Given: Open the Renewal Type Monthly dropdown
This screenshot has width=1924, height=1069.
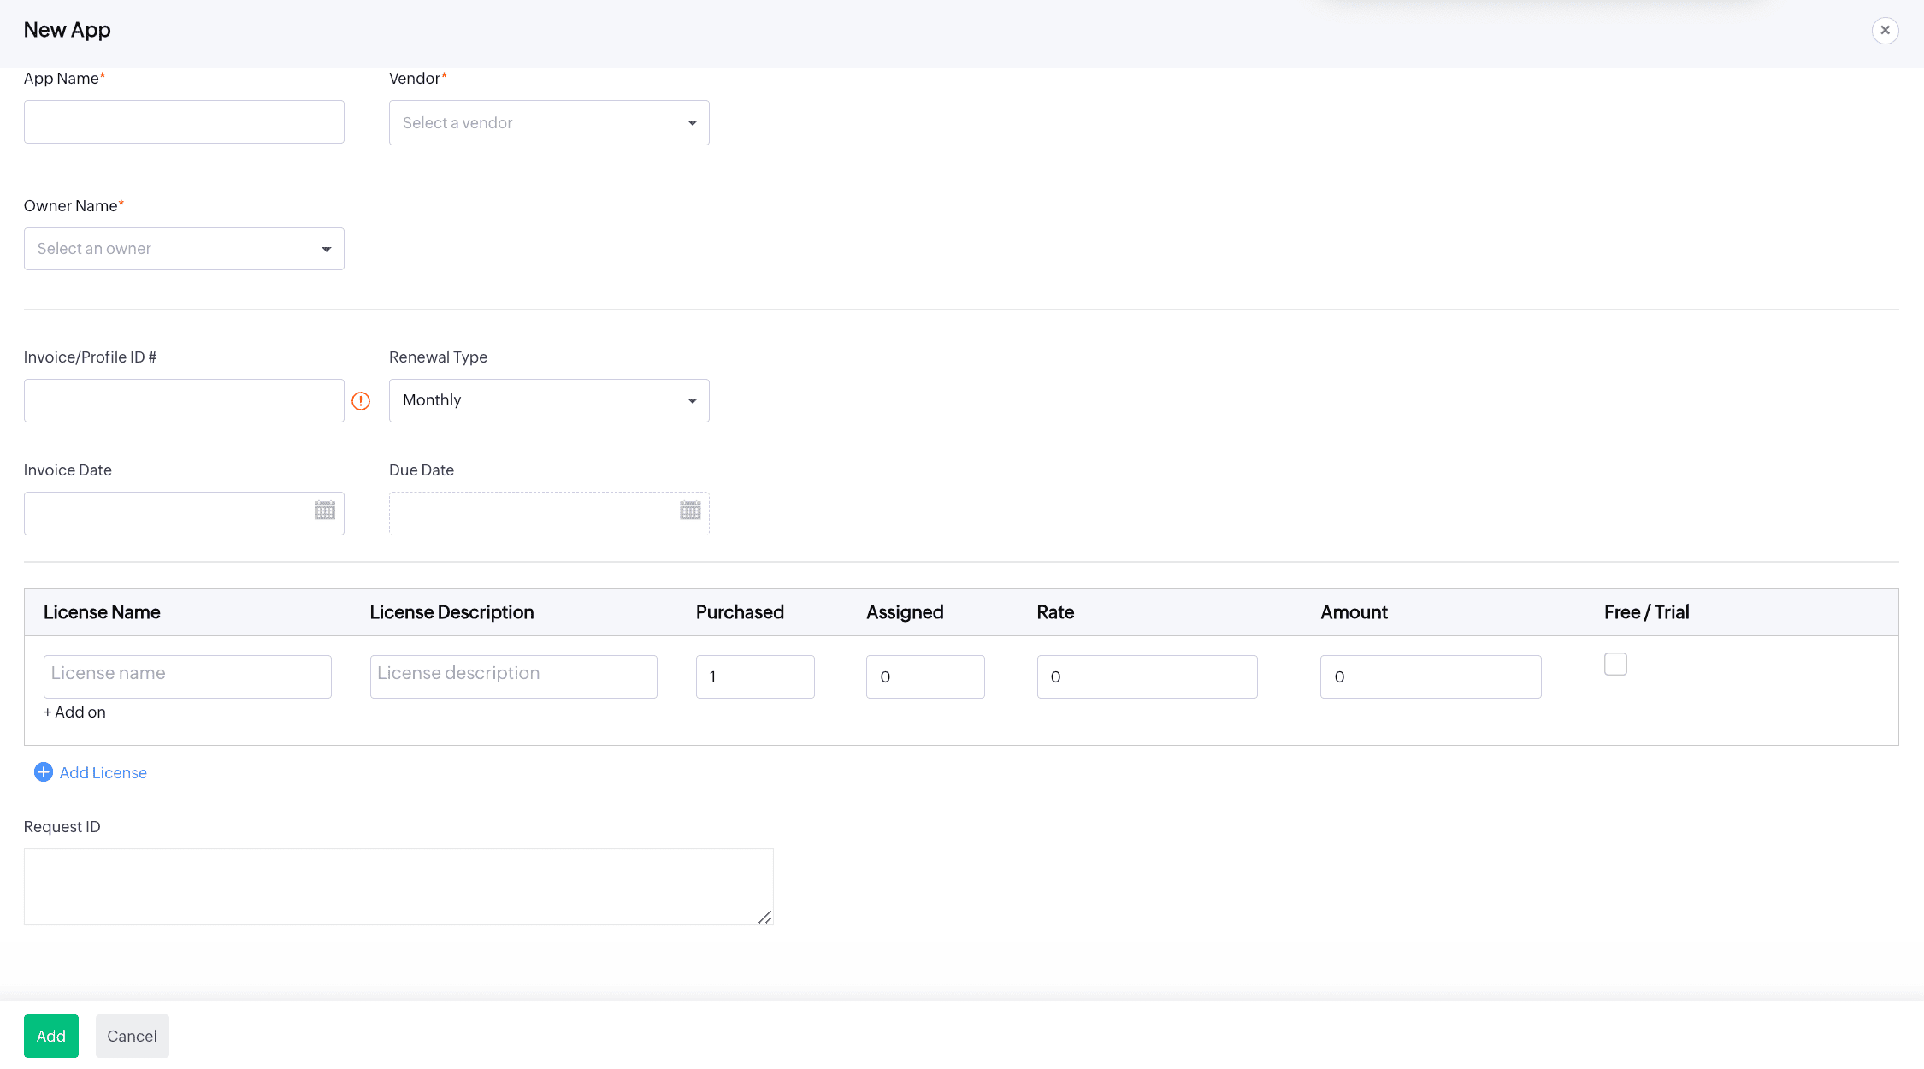Looking at the screenshot, I should click(548, 400).
